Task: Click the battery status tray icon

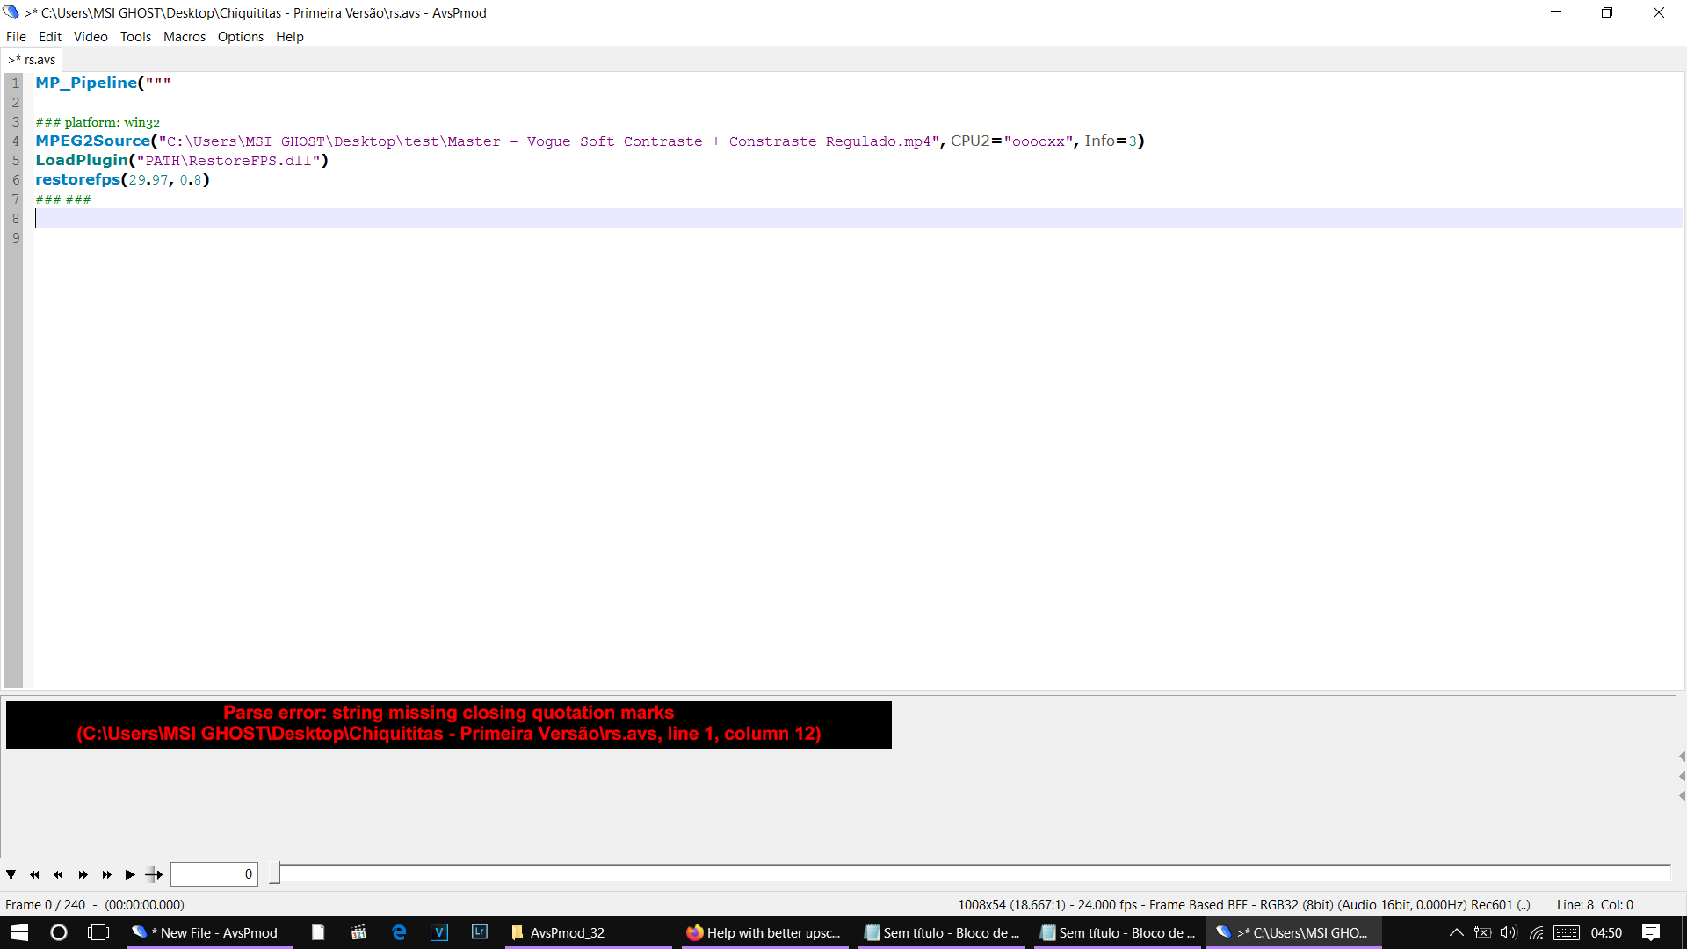Action: click(x=1482, y=932)
